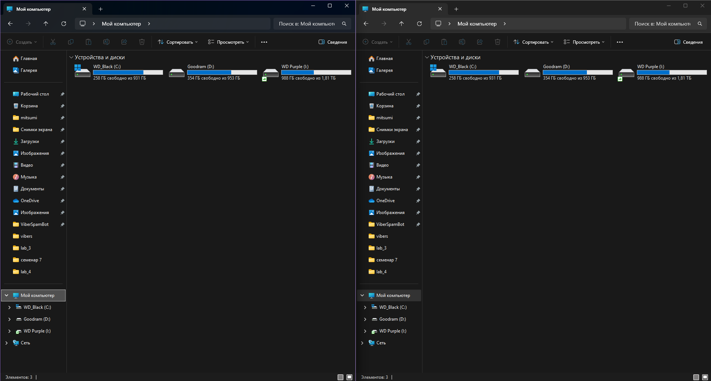Click the Создать button in right window
This screenshot has width=711, height=381.
(378, 42)
